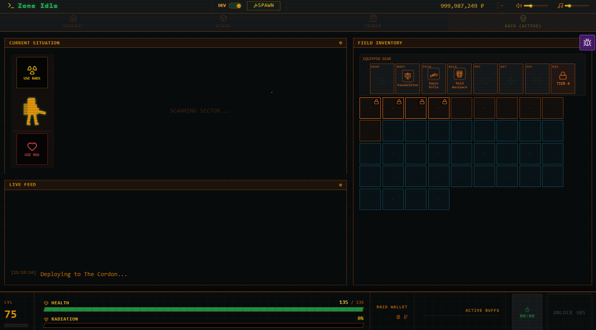This screenshot has height=330, width=596.
Task: Click the Use Rads radiation button
Action: click(32, 73)
